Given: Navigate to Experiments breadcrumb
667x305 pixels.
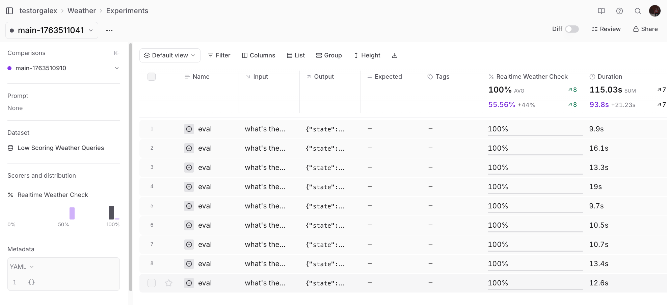Looking at the screenshot, I should click(x=127, y=11).
